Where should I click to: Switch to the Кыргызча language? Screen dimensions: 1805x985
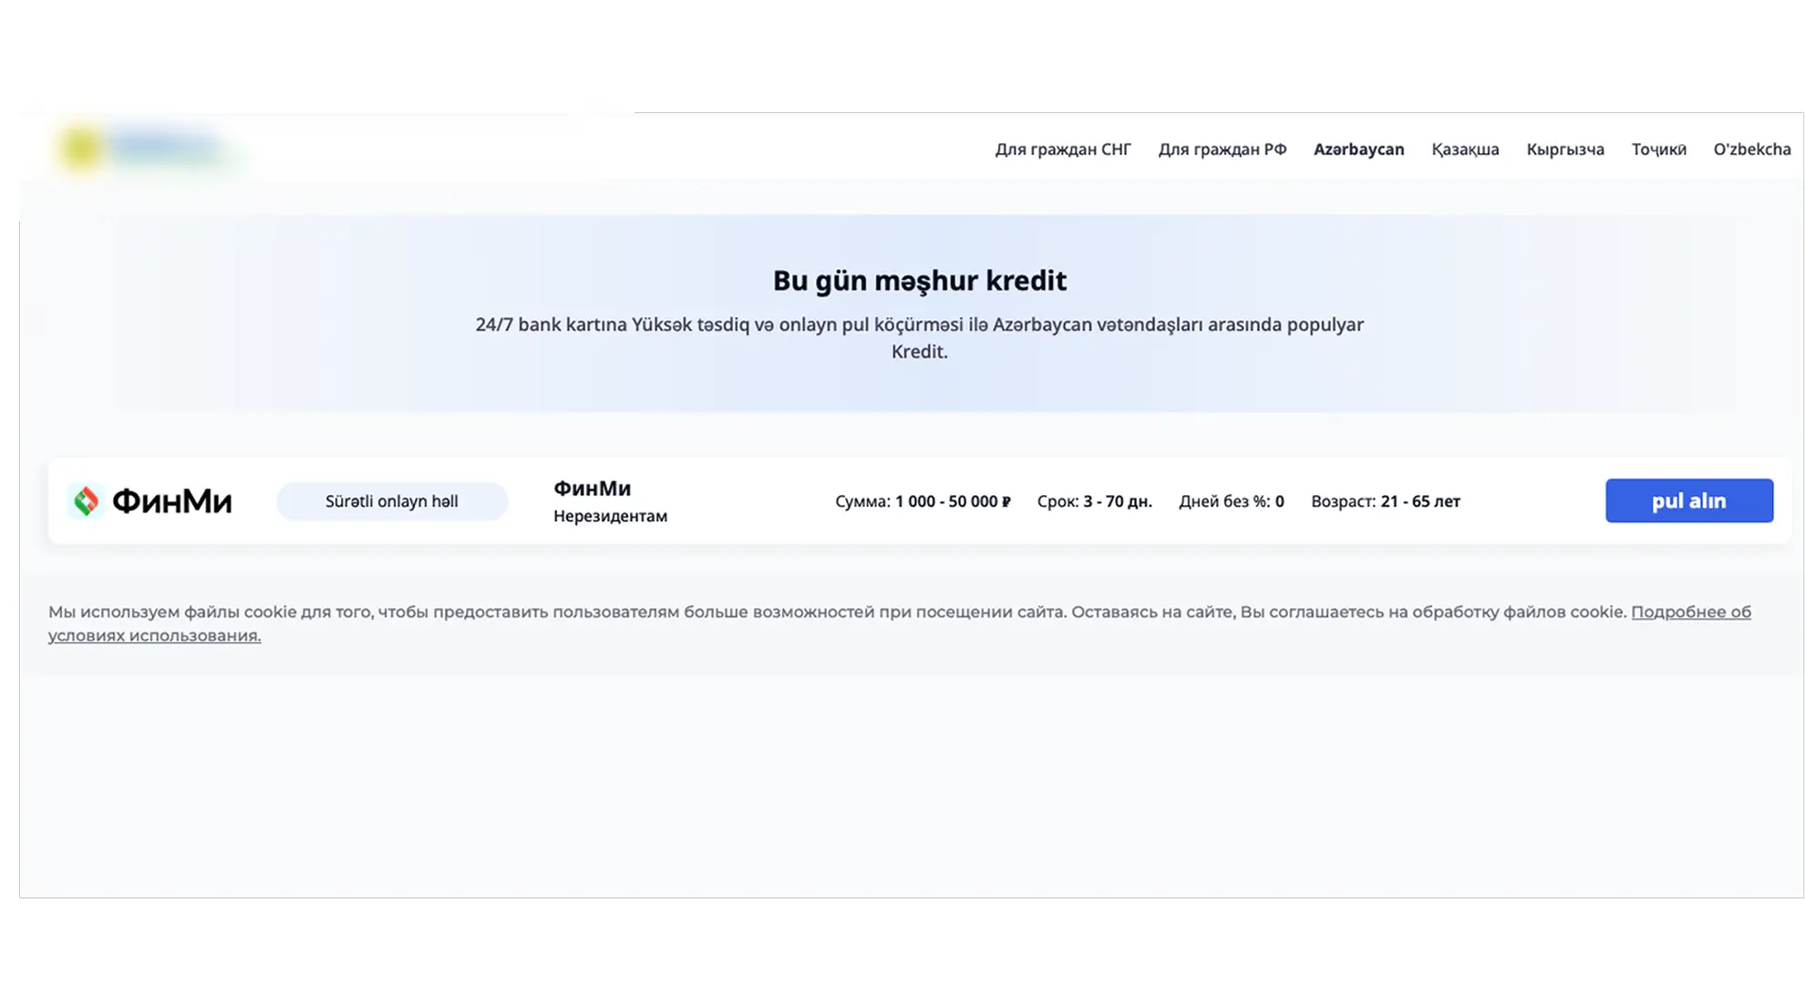(x=1565, y=149)
